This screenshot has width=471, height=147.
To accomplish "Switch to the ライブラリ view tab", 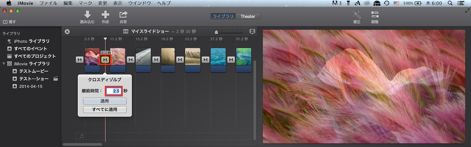I will click(x=223, y=16).
